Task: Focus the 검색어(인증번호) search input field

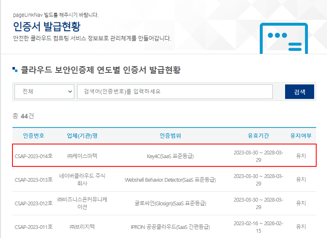Action: (175, 91)
